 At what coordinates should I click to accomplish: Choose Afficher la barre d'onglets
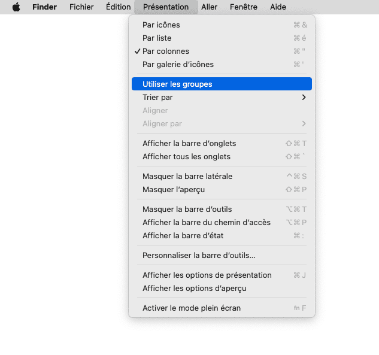coord(222,143)
